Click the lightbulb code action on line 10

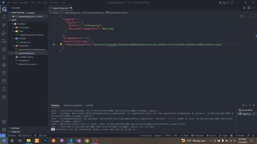pos(61,44)
